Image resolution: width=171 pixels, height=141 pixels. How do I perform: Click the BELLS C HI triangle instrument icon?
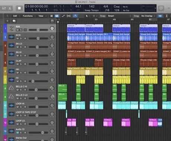tap(12, 88)
